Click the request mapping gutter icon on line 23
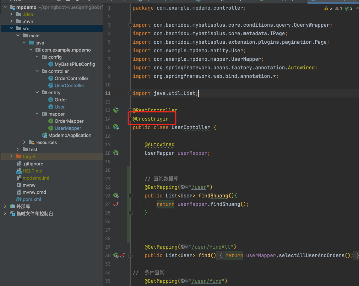The width and height of the screenshot is (359, 286). click(116, 196)
